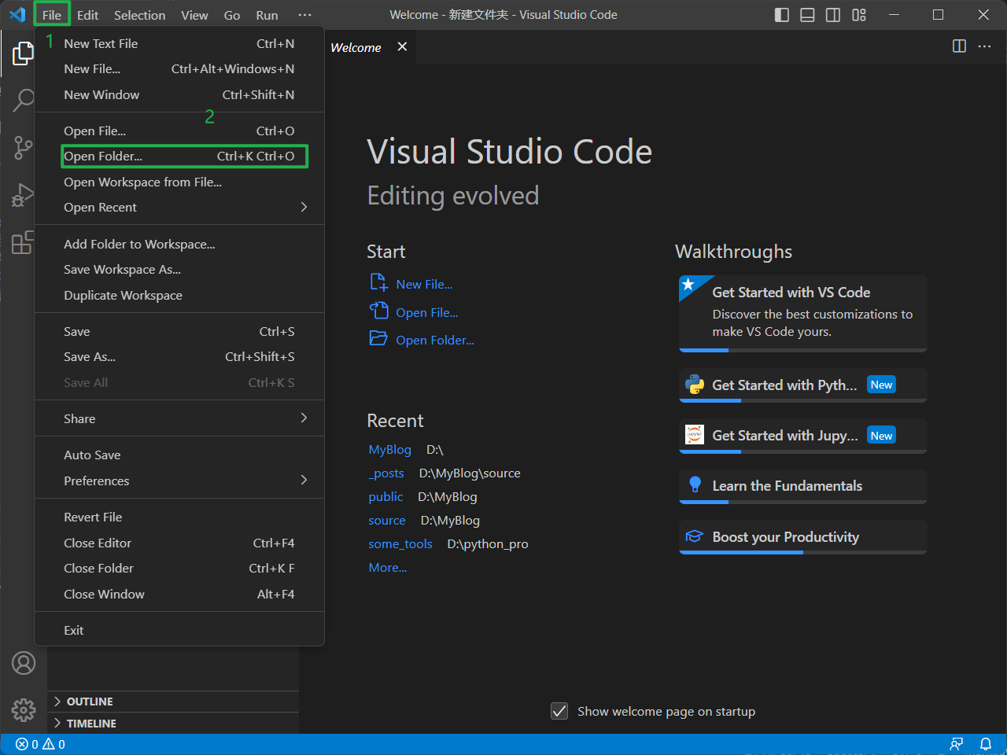The height and width of the screenshot is (755, 1007).
Task: Toggle the Panel layout icon
Action: [807, 15]
